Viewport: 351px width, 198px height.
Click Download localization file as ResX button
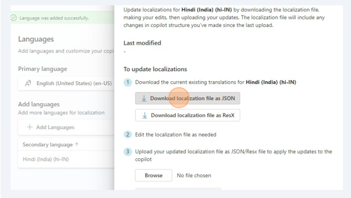tap(188, 115)
